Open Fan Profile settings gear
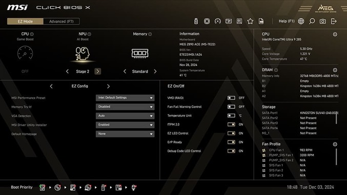The height and width of the screenshot is (195, 347). pyautogui.click(x=335, y=144)
